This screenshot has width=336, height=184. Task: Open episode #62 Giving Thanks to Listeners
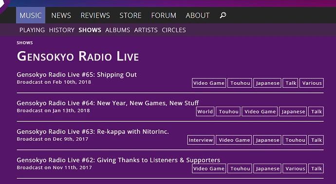118,160
